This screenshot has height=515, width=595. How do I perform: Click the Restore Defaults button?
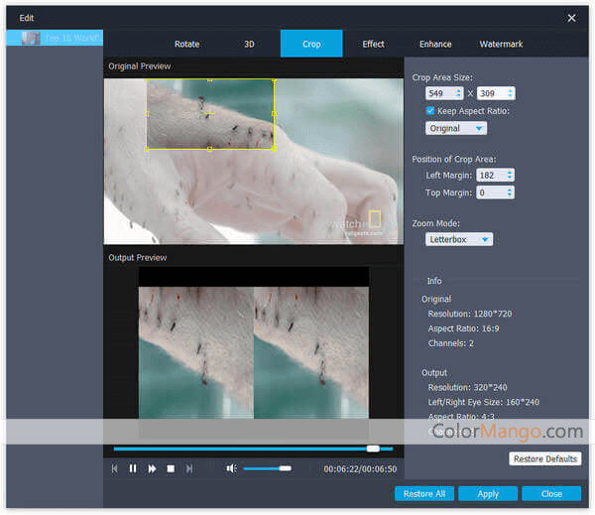click(544, 458)
